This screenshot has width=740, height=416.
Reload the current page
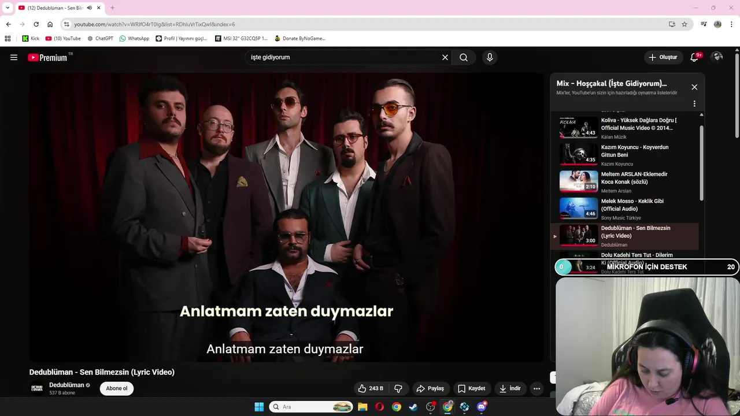(36, 24)
